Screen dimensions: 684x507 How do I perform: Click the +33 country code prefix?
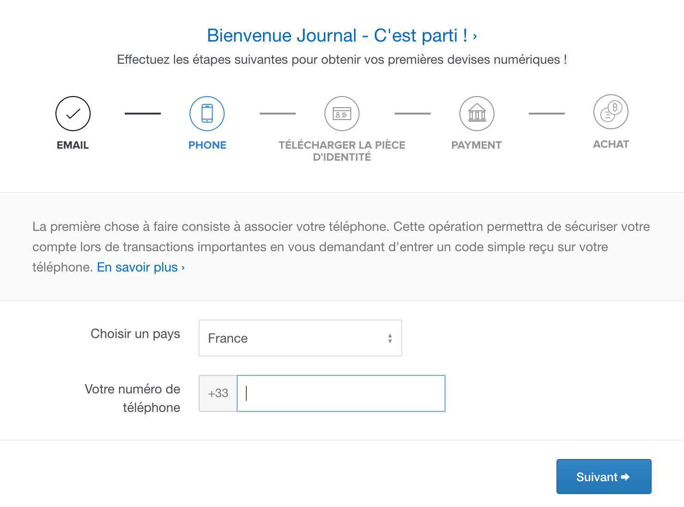click(218, 393)
